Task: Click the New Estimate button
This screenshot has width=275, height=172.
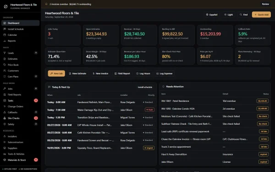Action: point(78,73)
